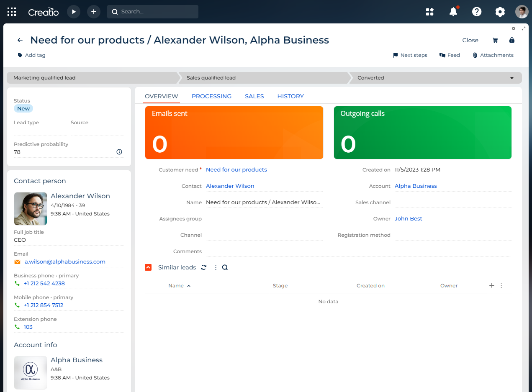The image size is (532, 392).
Task: Click the Emails sent orange tile
Action: pyautogui.click(x=234, y=133)
